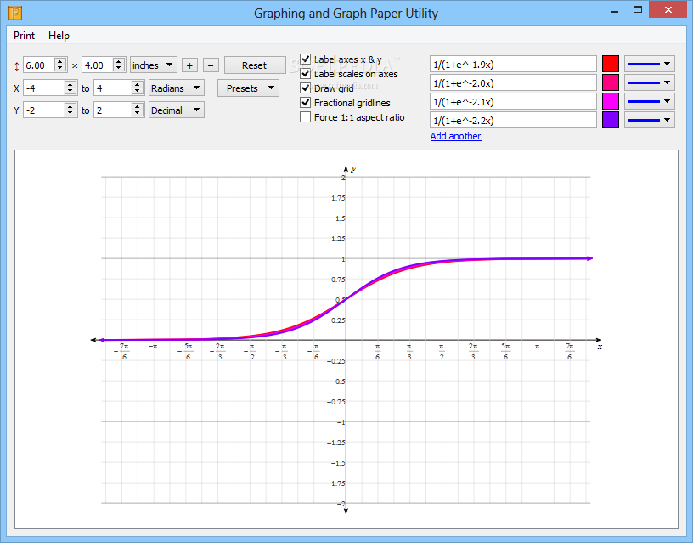Click the purple color swatch

click(x=611, y=119)
